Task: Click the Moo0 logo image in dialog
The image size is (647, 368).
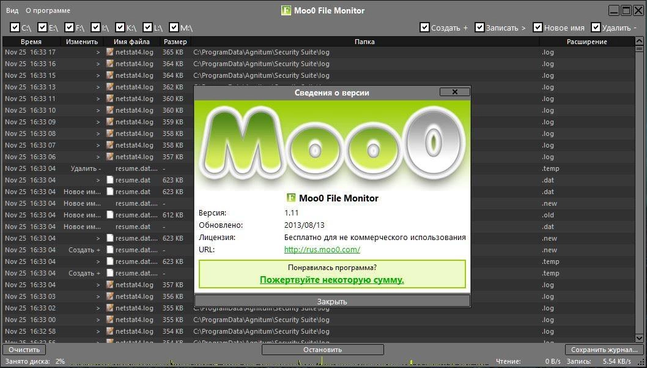Action: 332,145
